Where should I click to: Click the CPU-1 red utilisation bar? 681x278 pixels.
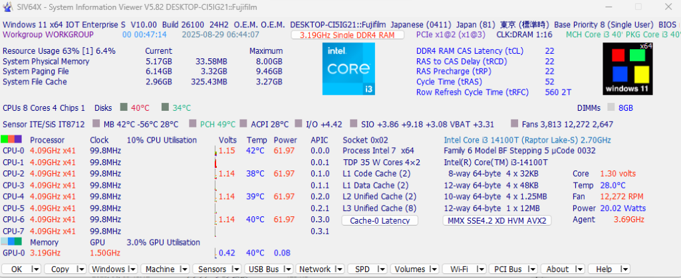(x=216, y=163)
